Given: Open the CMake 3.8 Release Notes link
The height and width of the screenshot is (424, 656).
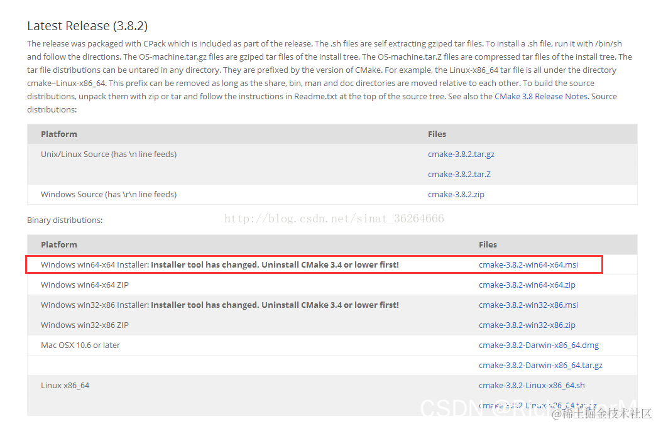Looking at the screenshot, I should [x=541, y=97].
